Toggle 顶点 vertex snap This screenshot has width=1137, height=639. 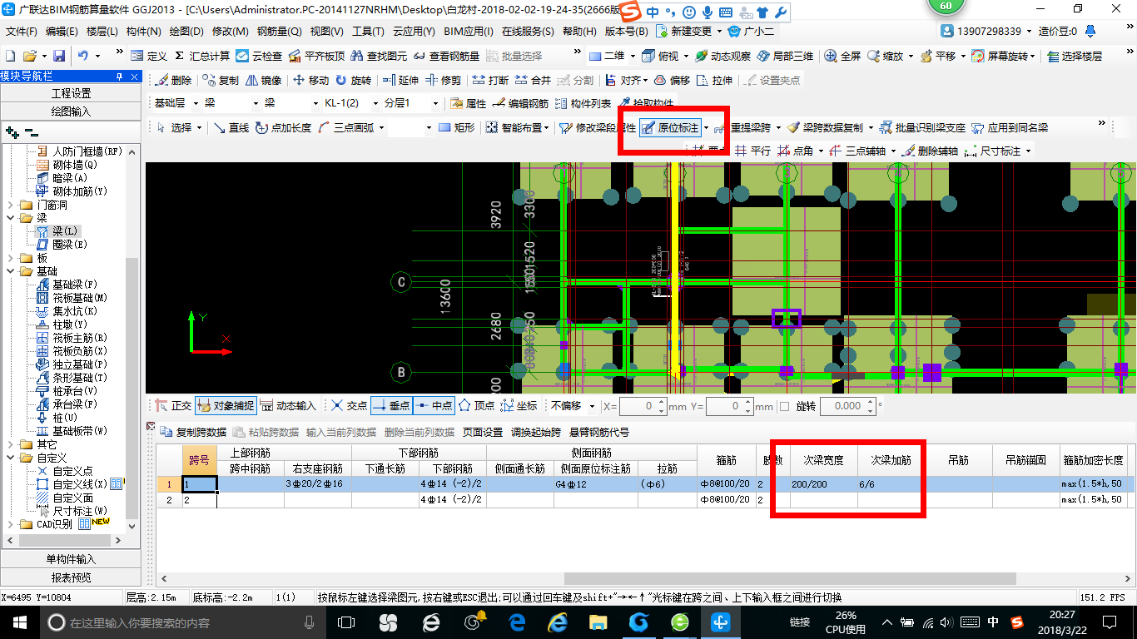click(477, 406)
